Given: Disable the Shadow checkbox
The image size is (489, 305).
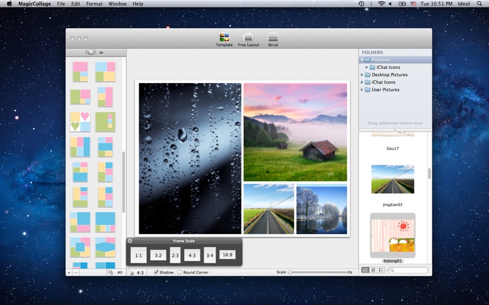Looking at the screenshot, I should 156,272.
